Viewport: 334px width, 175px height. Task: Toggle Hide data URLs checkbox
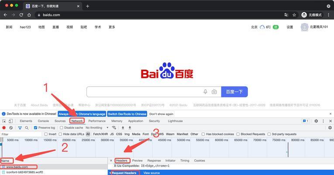tap(60, 134)
